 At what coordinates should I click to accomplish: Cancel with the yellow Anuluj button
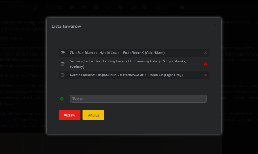click(93, 115)
